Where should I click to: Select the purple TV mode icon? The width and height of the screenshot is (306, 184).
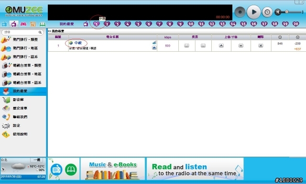point(14,24)
